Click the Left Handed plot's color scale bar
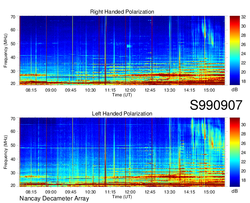The width and height of the screenshot is (250, 203). (235, 152)
